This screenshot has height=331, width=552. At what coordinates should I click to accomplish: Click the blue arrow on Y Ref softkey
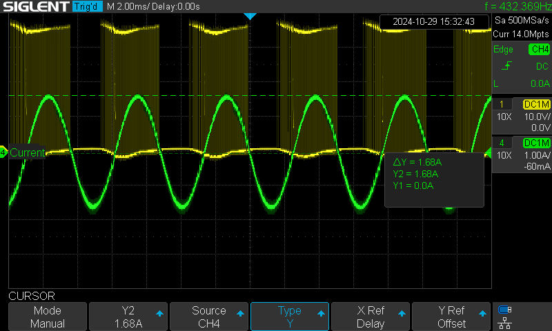pos(482,313)
